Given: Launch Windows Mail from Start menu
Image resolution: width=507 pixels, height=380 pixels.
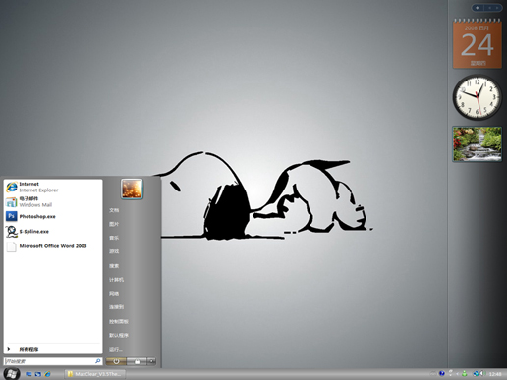Looking at the screenshot, I should click(x=53, y=201).
